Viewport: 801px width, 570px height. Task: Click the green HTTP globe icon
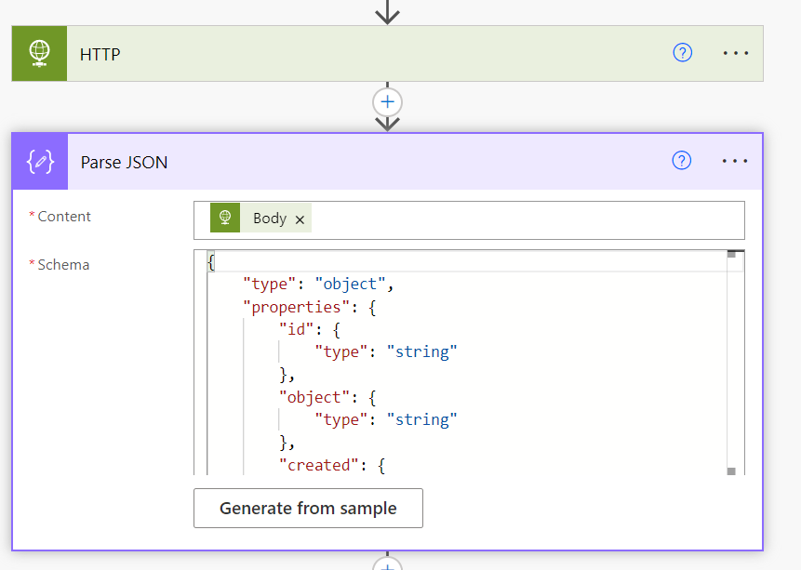coord(39,54)
